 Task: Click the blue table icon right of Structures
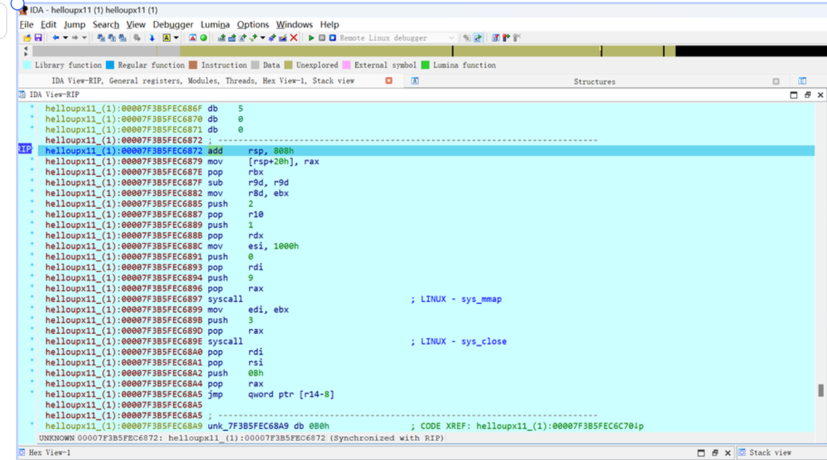[x=802, y=81]
